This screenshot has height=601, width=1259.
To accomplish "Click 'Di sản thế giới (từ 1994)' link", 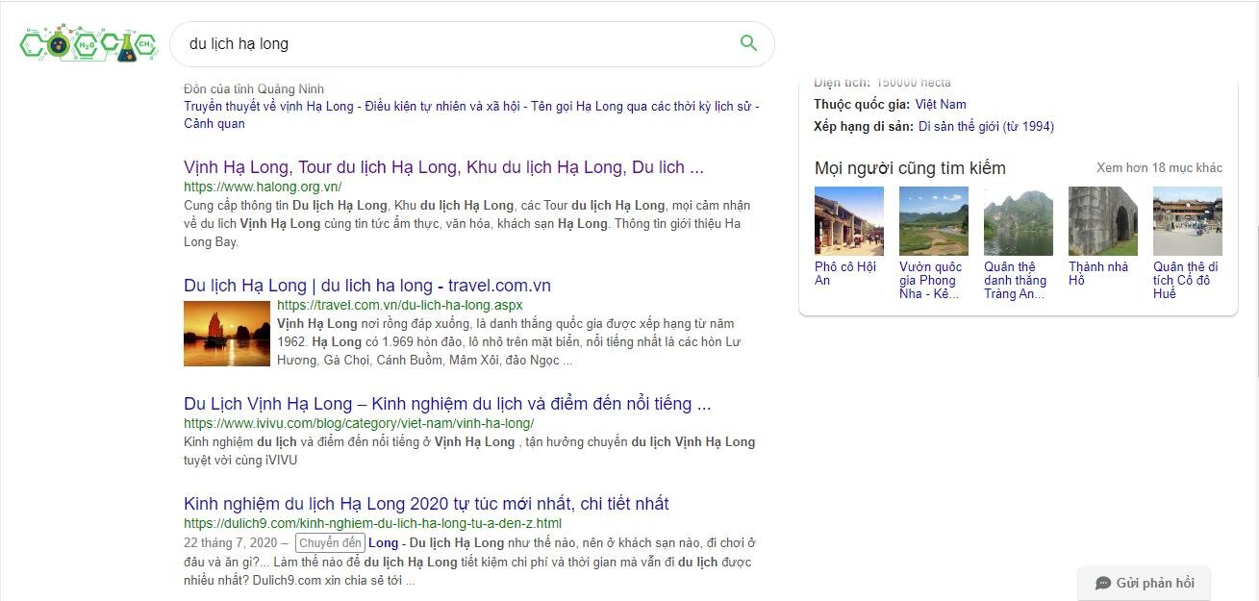I will click(986, 126).
